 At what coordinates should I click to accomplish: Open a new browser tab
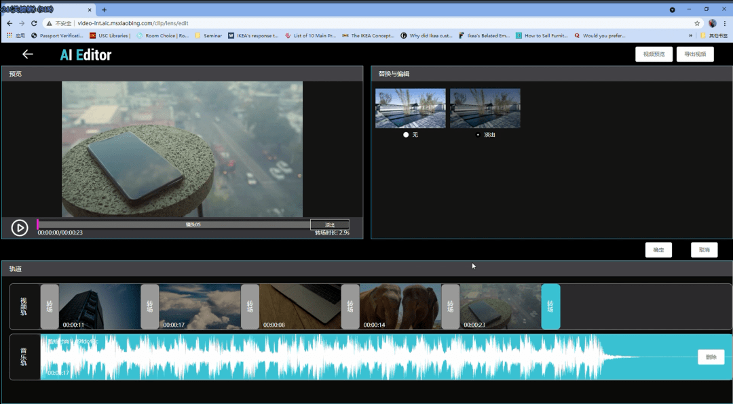tap(104, 9)
